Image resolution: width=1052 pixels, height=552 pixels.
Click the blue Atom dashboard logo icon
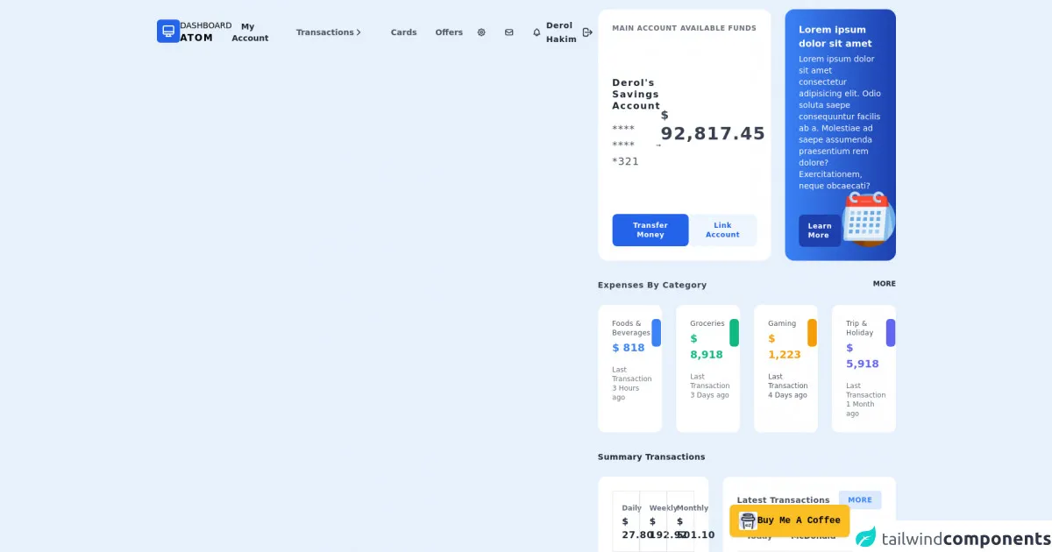tap(168, 32)
